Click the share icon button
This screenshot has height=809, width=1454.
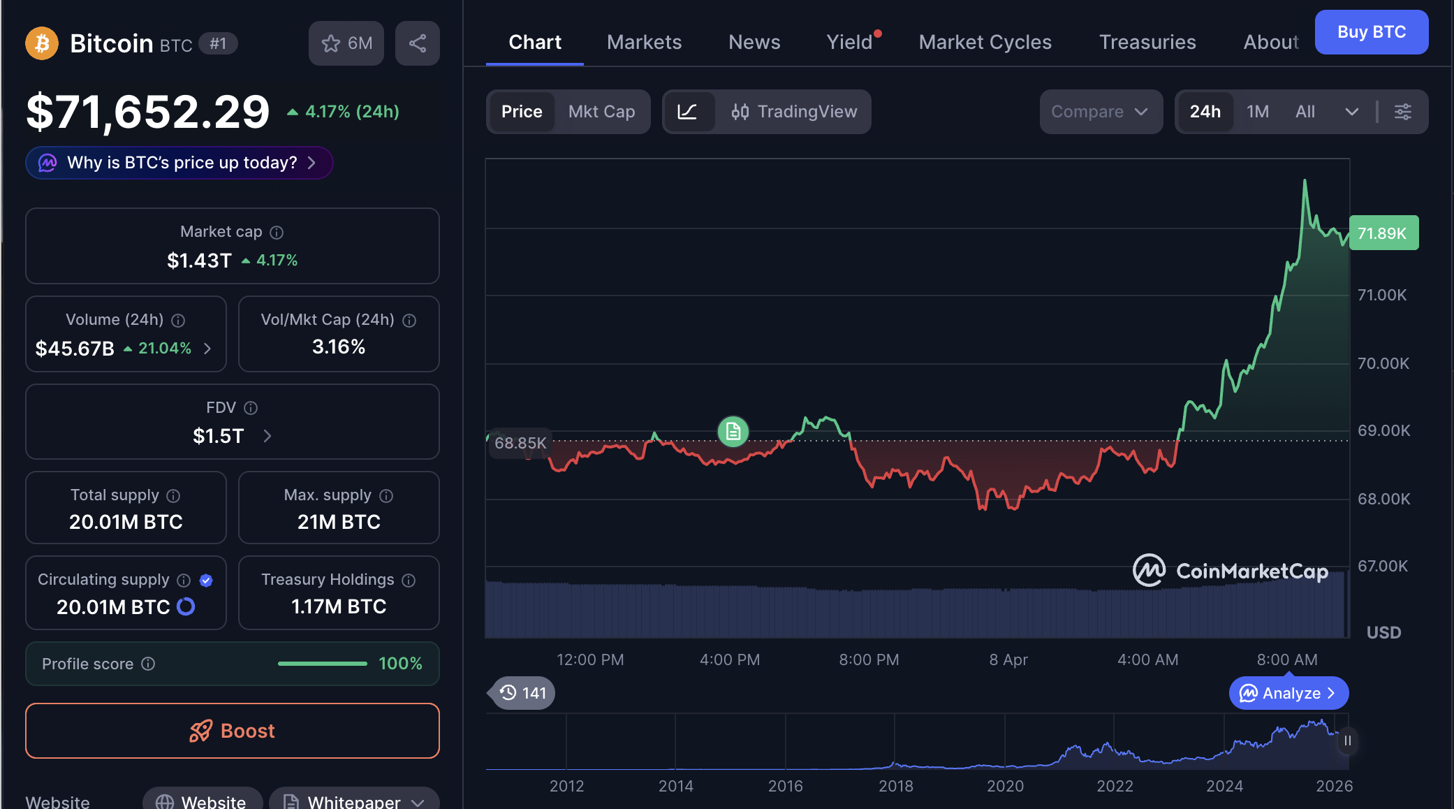point(417,43)
